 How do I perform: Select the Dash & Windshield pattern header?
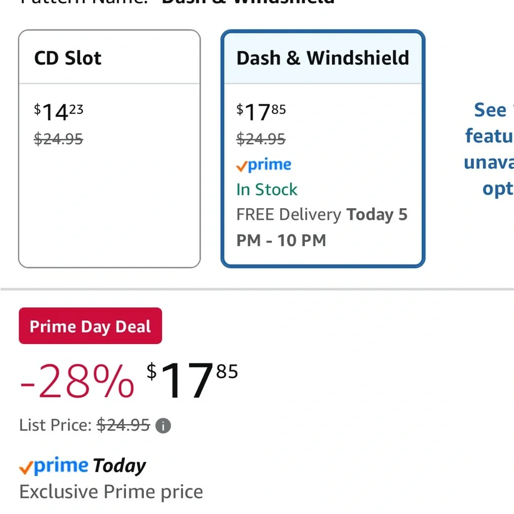[x=323, y=58]
